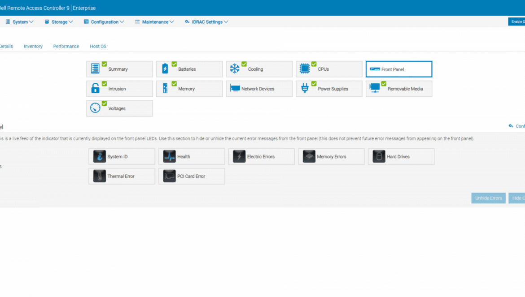Click the Voltages gauge icon
The height and width of the screenshot is (297, 525).
(x=95, y=108)
